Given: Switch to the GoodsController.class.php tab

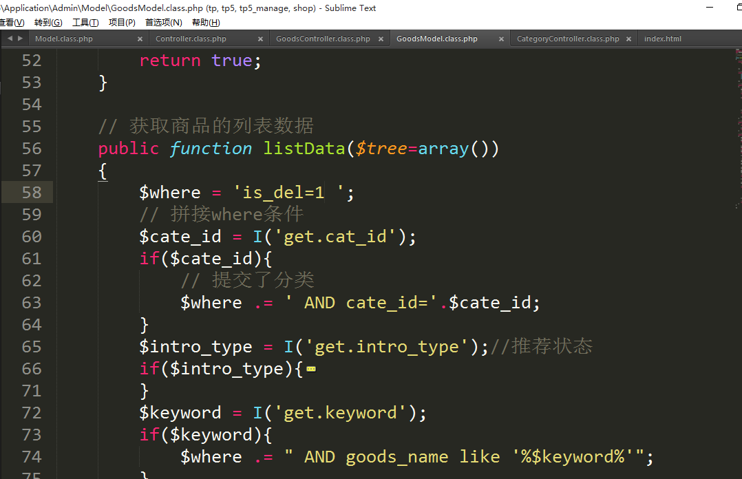Looking at the screenshot, I should (322, 39).
